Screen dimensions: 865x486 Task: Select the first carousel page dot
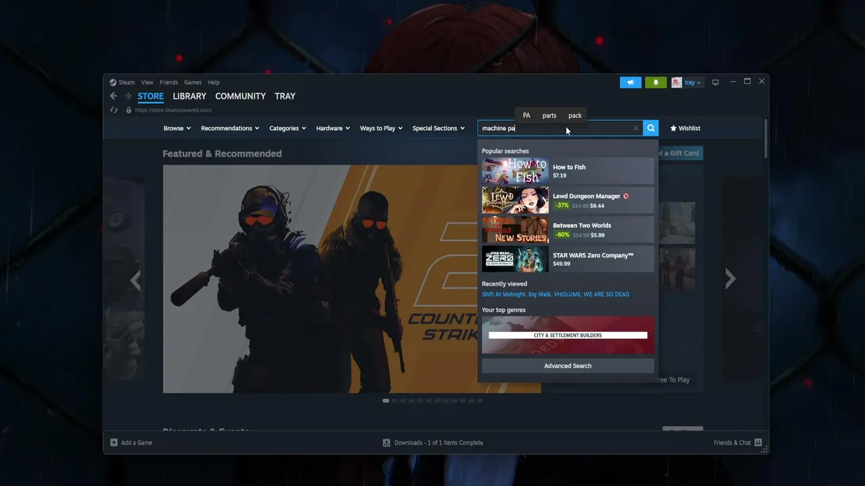386,401
